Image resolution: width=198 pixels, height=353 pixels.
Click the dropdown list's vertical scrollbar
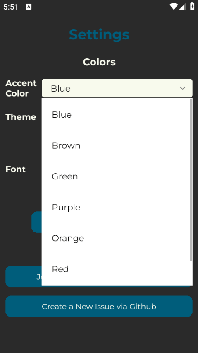(x=191, y=180)
